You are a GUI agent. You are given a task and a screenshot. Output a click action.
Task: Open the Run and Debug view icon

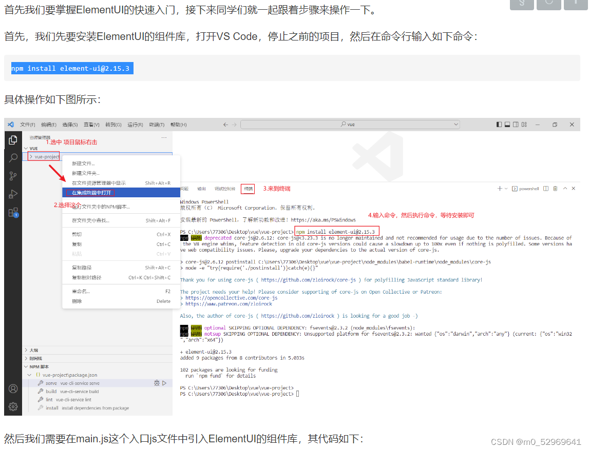click(13, 194)
